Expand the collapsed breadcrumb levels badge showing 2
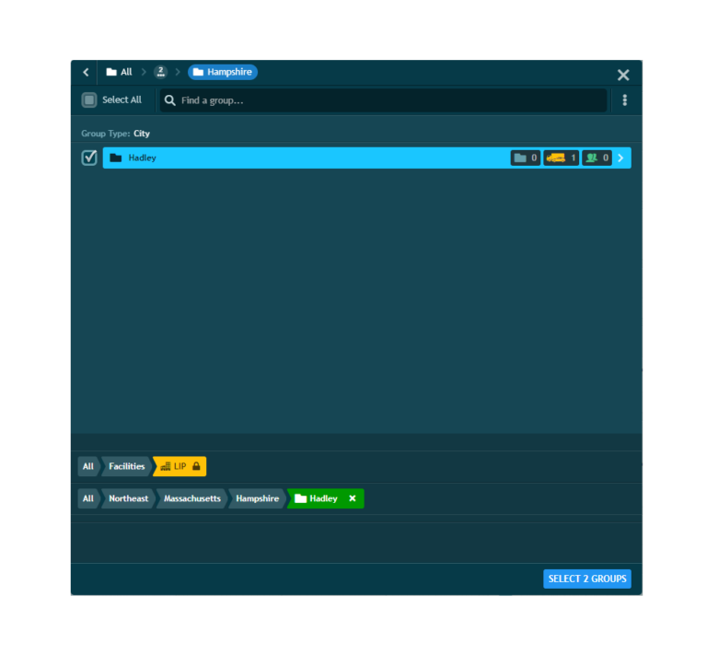The width and height of the screenshot is (707, 655). (x=160, y=72)
